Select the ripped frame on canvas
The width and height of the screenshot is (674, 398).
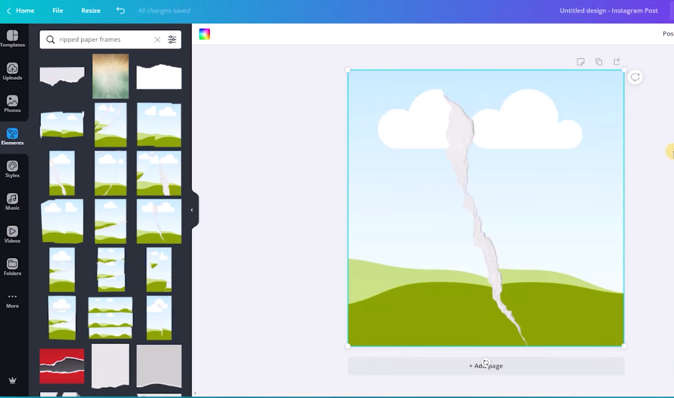tap(486, 208)
